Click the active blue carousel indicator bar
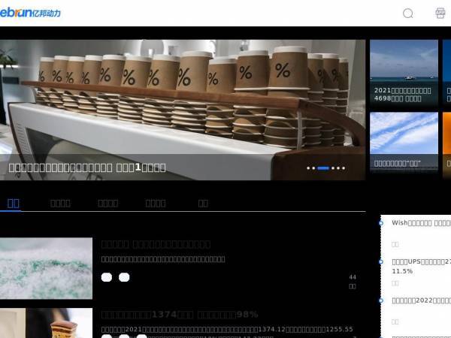Screen dimensions: 451x338 click(x=323, y=168)
